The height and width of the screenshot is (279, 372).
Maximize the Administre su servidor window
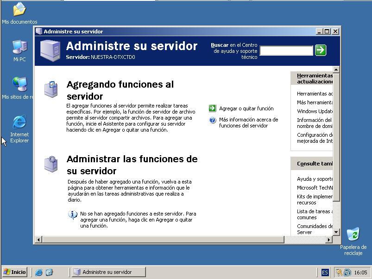coord(327,32)
